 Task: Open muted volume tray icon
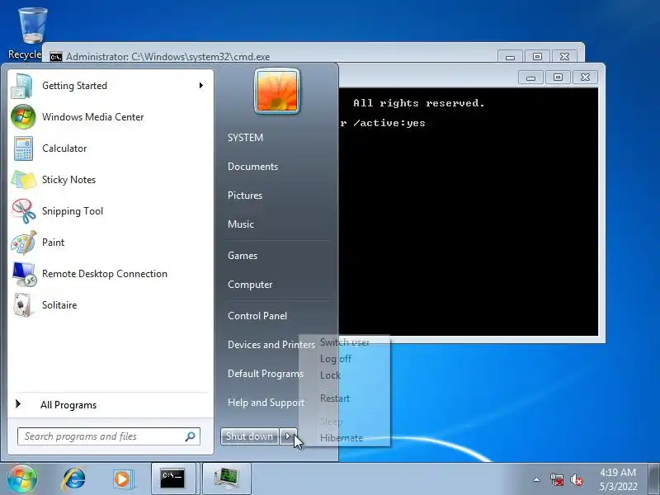(x=577, y=479)
